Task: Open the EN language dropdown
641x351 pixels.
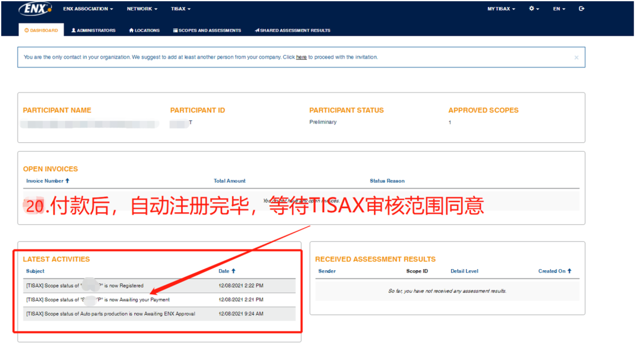Action: coord(559,8)
